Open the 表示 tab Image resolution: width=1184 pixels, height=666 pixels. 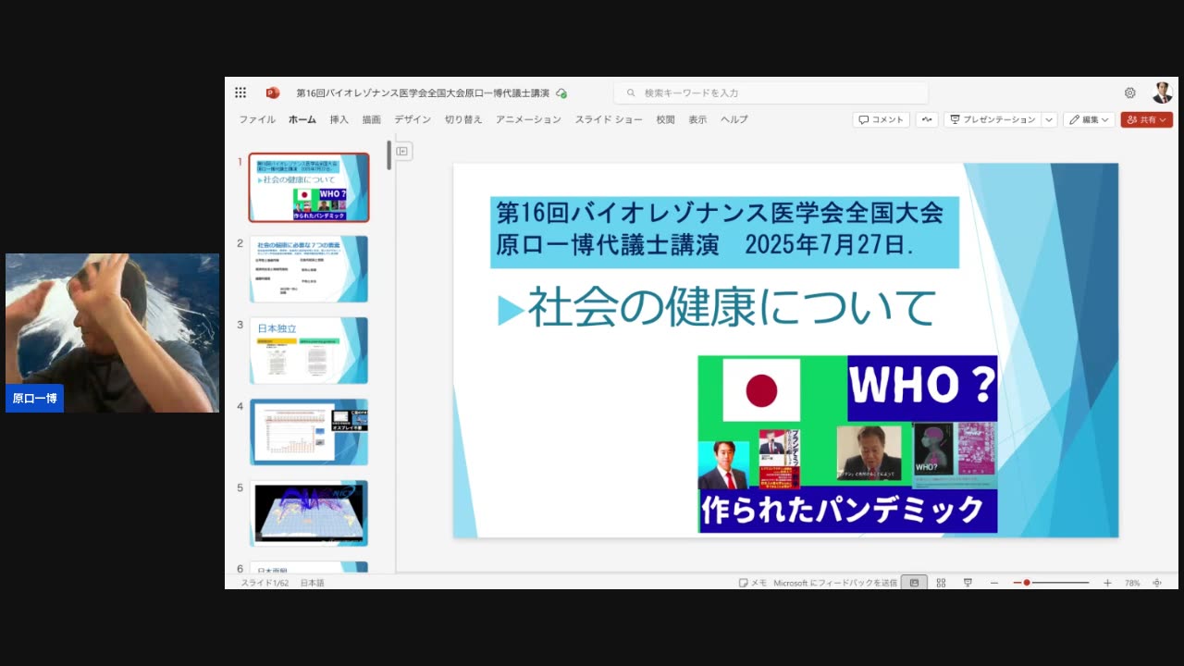pyautogui.click(x=697, y=119)
